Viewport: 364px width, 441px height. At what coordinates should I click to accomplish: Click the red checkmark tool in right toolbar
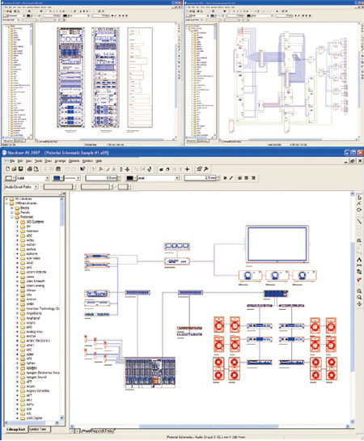click(359, 279)
